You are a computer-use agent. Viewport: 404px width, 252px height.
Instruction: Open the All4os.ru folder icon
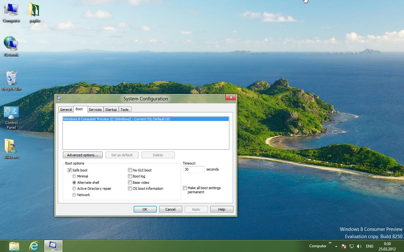coord(11,148)
